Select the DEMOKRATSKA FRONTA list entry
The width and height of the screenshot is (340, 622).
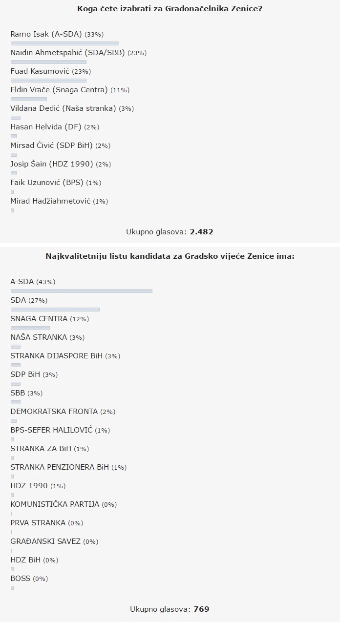click(x=54, y=412)
